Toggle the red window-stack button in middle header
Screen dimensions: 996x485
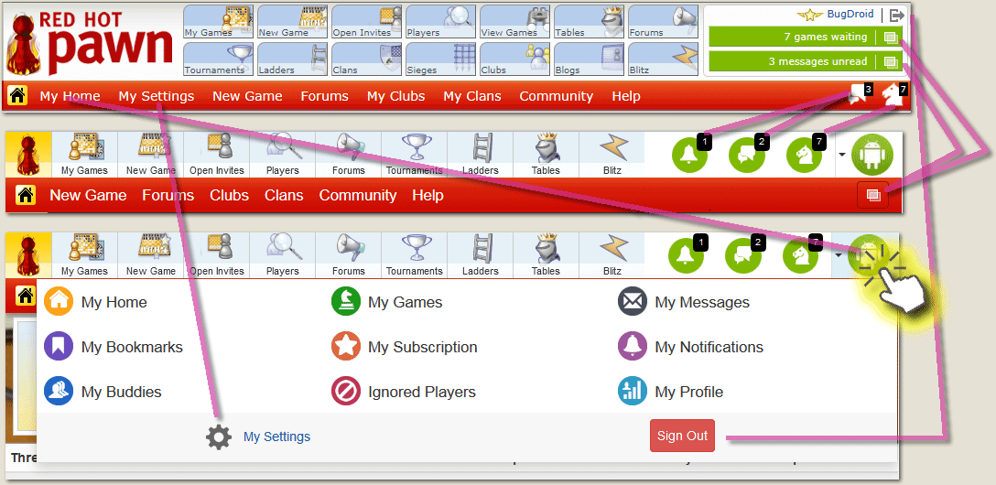pyautogui.click(x=872, y=195)
